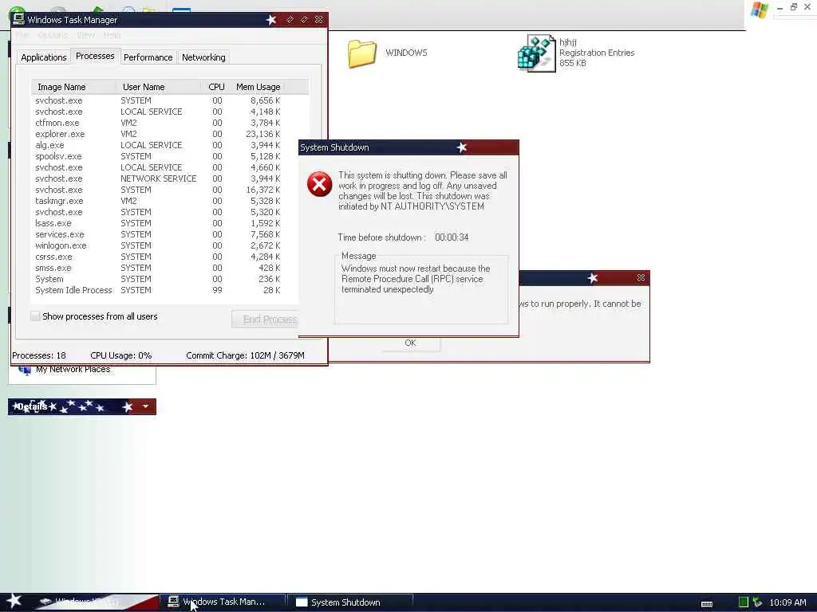Click the Windows flag logo in Explorer
This screenshot has height=612, width=817.
[760, 10]
